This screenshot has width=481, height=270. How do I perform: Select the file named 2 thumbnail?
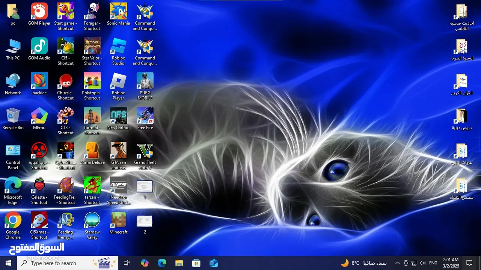tap(145, 225)
